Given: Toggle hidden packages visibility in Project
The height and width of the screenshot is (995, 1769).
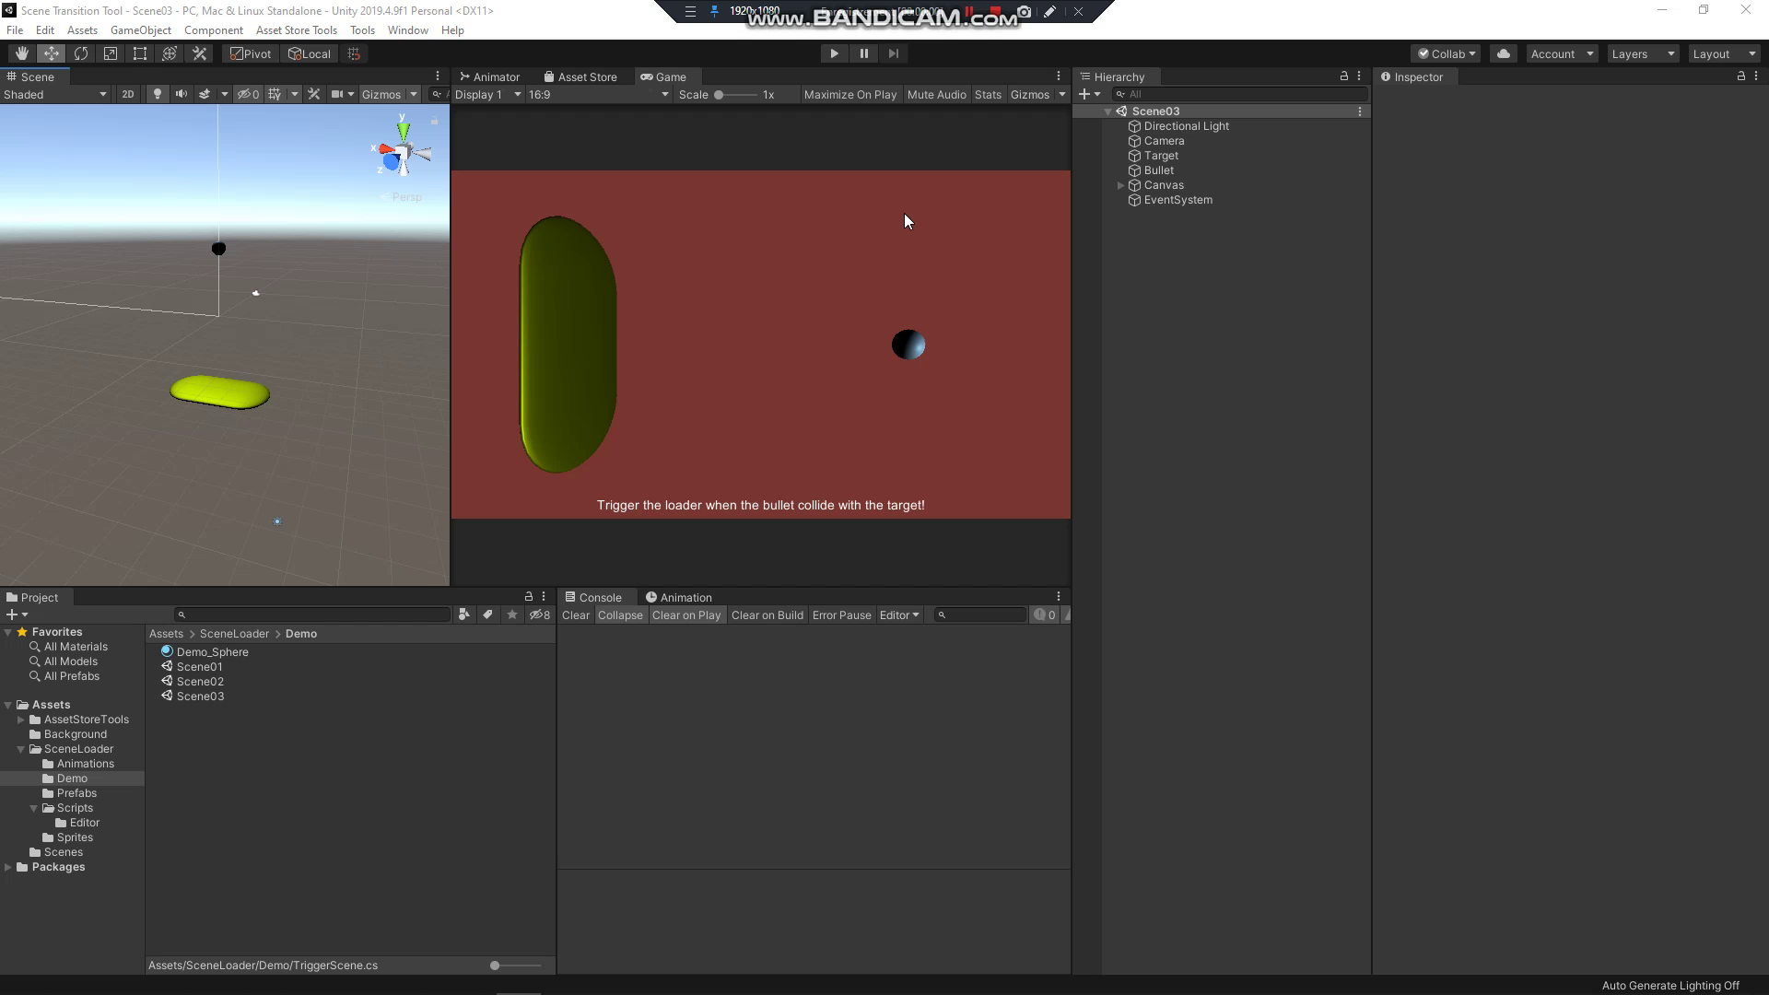Looking at the screenshot, I should [x=540, y=615].
